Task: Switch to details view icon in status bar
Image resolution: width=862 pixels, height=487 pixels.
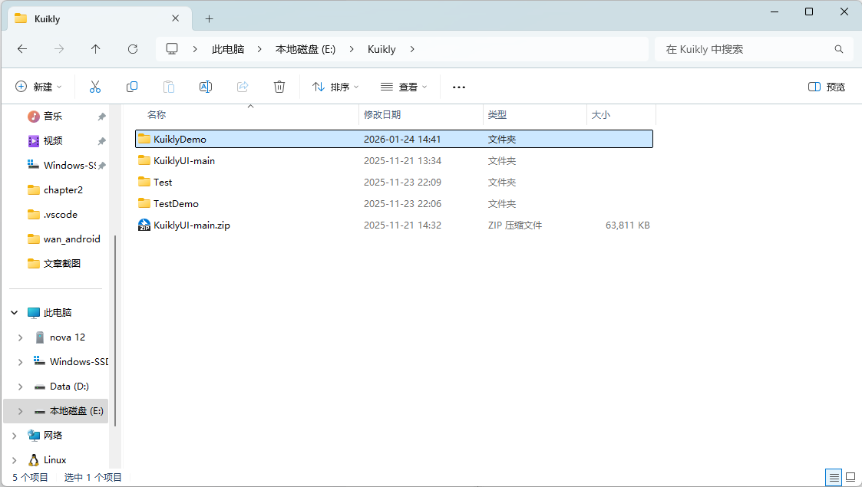Action: coord(834,477)
